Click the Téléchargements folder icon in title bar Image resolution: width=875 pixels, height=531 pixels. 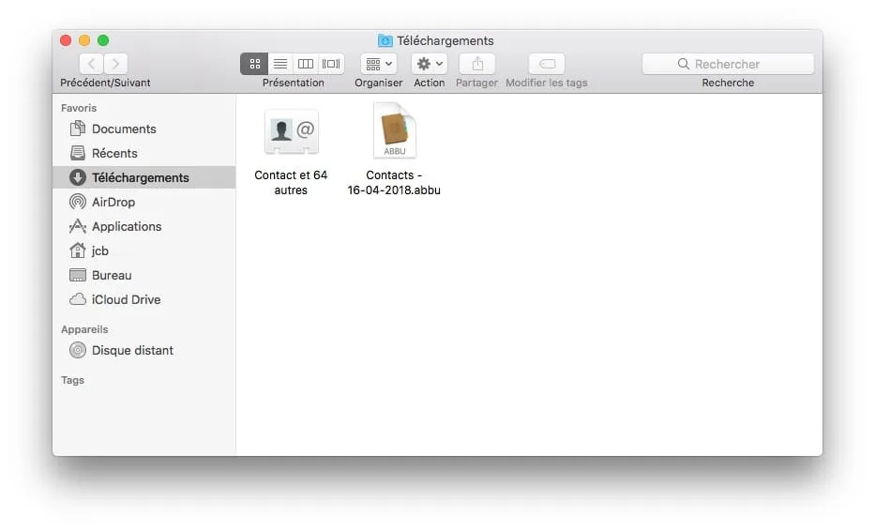385,40
